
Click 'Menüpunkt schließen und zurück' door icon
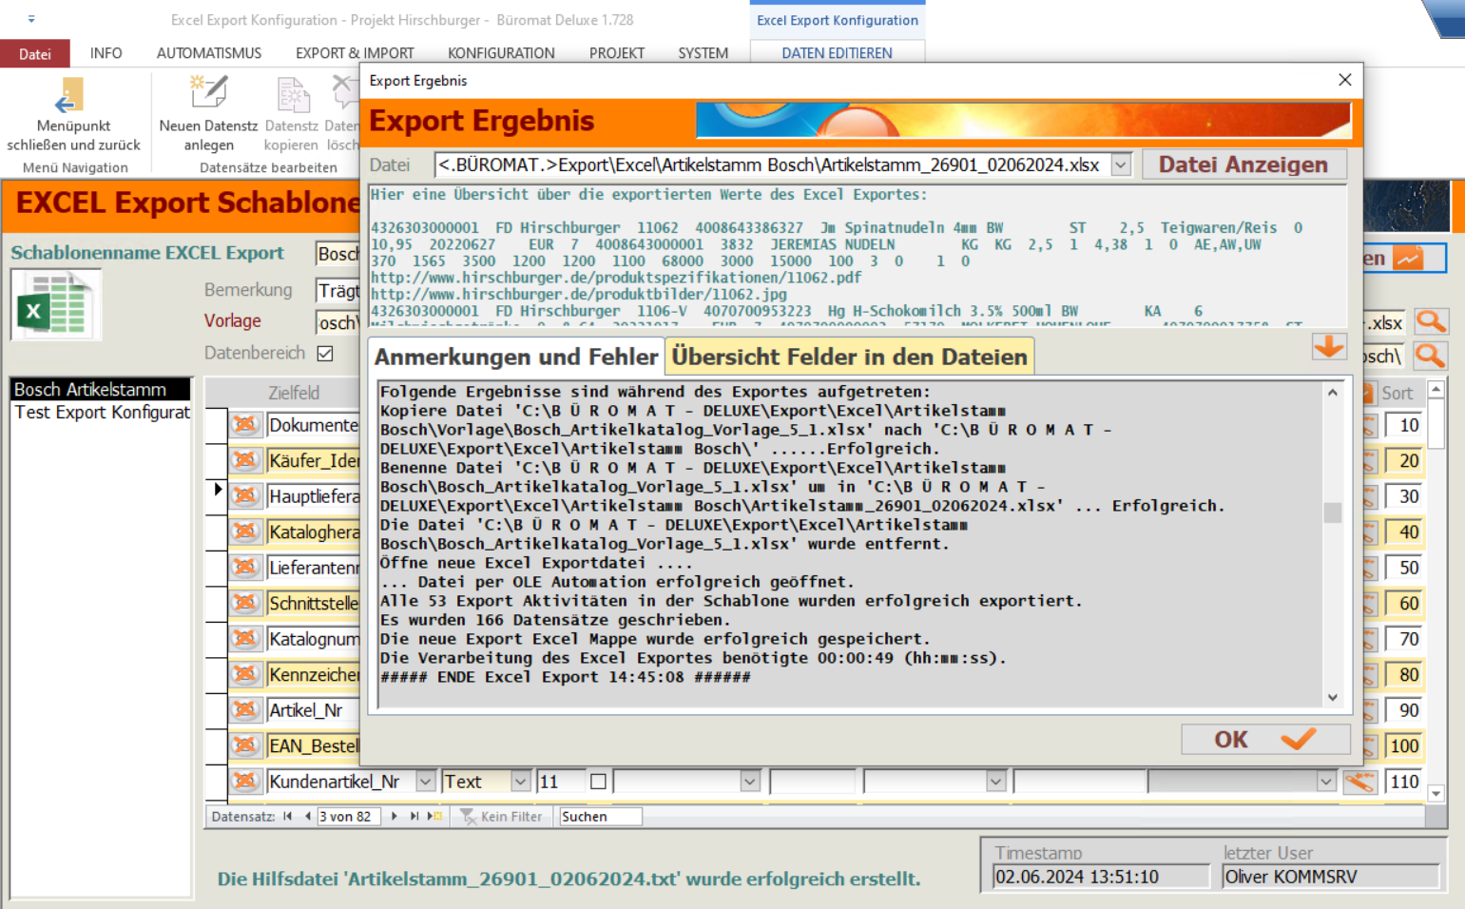click(69, 96)
